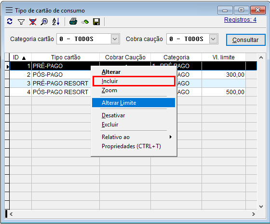Expand the Cobra caução dropdown
Screen dimensions: 270x224
pos(213,39)
